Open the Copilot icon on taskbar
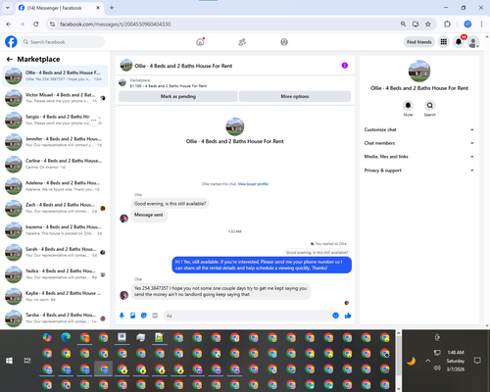490x392 pixels. (x=47, y=337)
